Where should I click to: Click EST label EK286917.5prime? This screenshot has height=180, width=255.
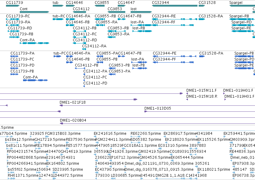click(x=180, y=134)
